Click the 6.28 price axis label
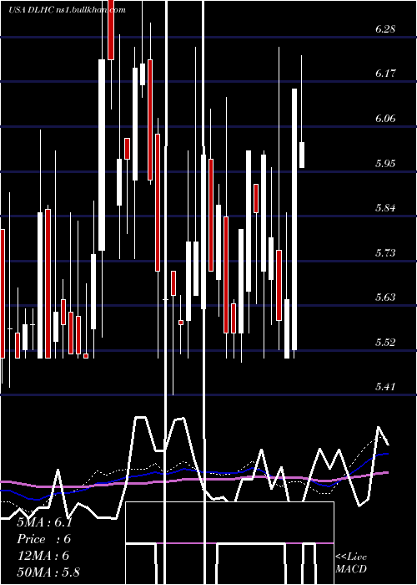Screen dimensions: 417x585 (385, 29)
